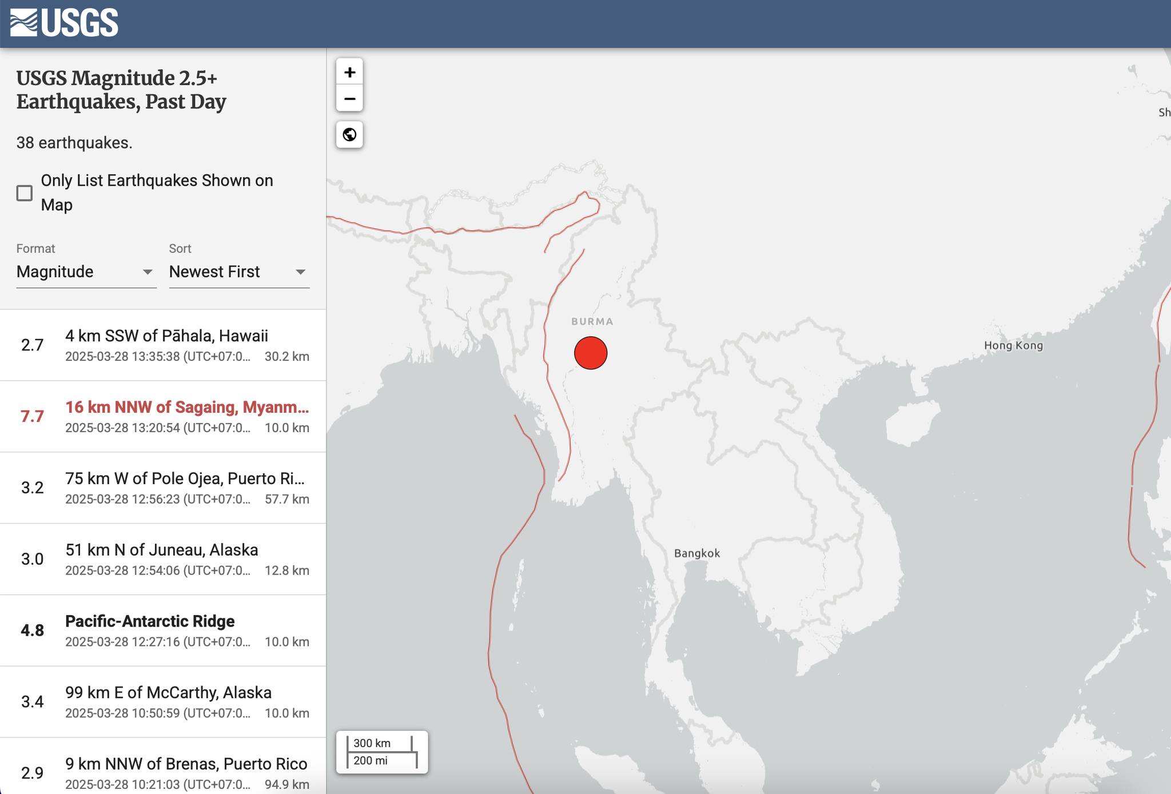Open the 75 km W of Pole Ojea entry
This screenshot has height=794, width=1171.
[163, 488]
